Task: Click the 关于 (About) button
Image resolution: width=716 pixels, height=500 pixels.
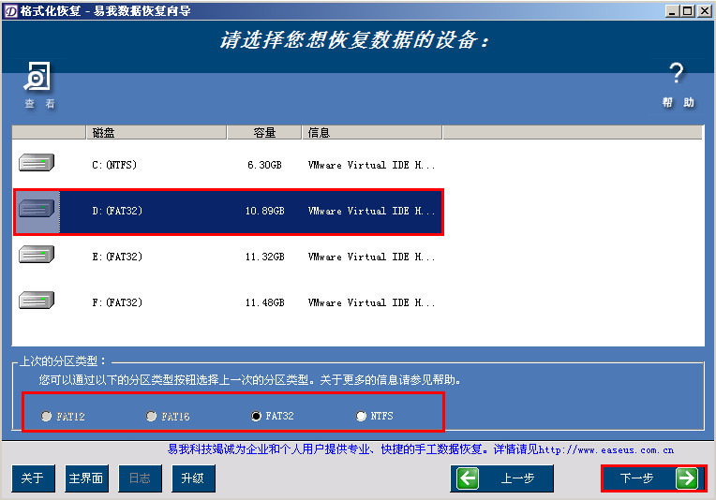Action: pyautogui.click(x=34, y=478)
